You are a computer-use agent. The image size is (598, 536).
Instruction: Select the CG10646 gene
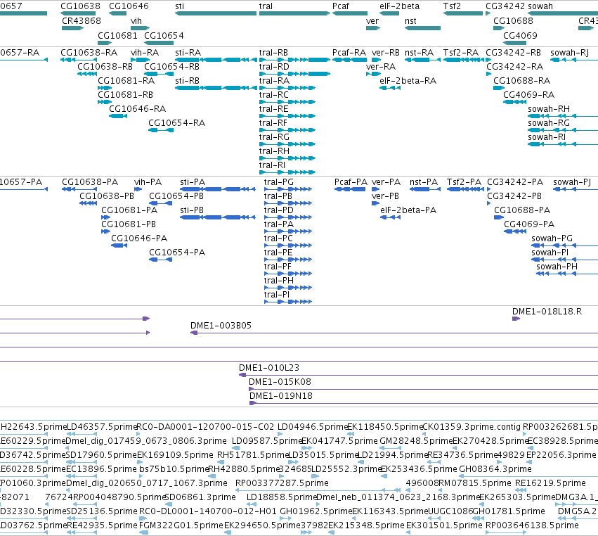pos(117,13)
